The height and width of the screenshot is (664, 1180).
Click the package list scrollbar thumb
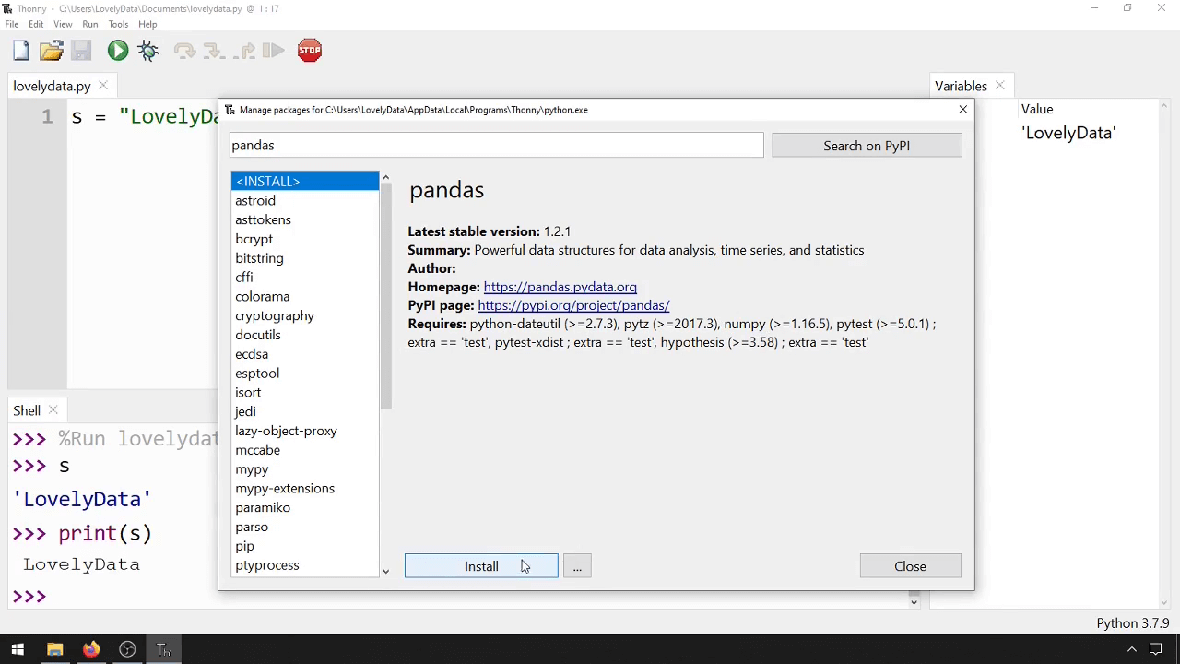pyautogui.click(x=385, y=295)
